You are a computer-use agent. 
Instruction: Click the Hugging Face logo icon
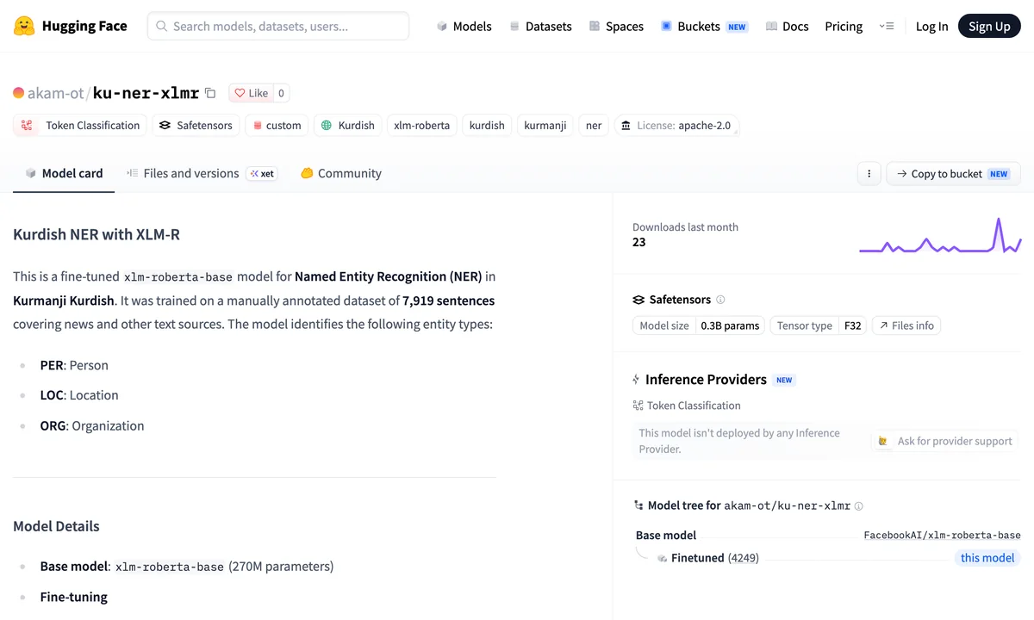(24, 26)
